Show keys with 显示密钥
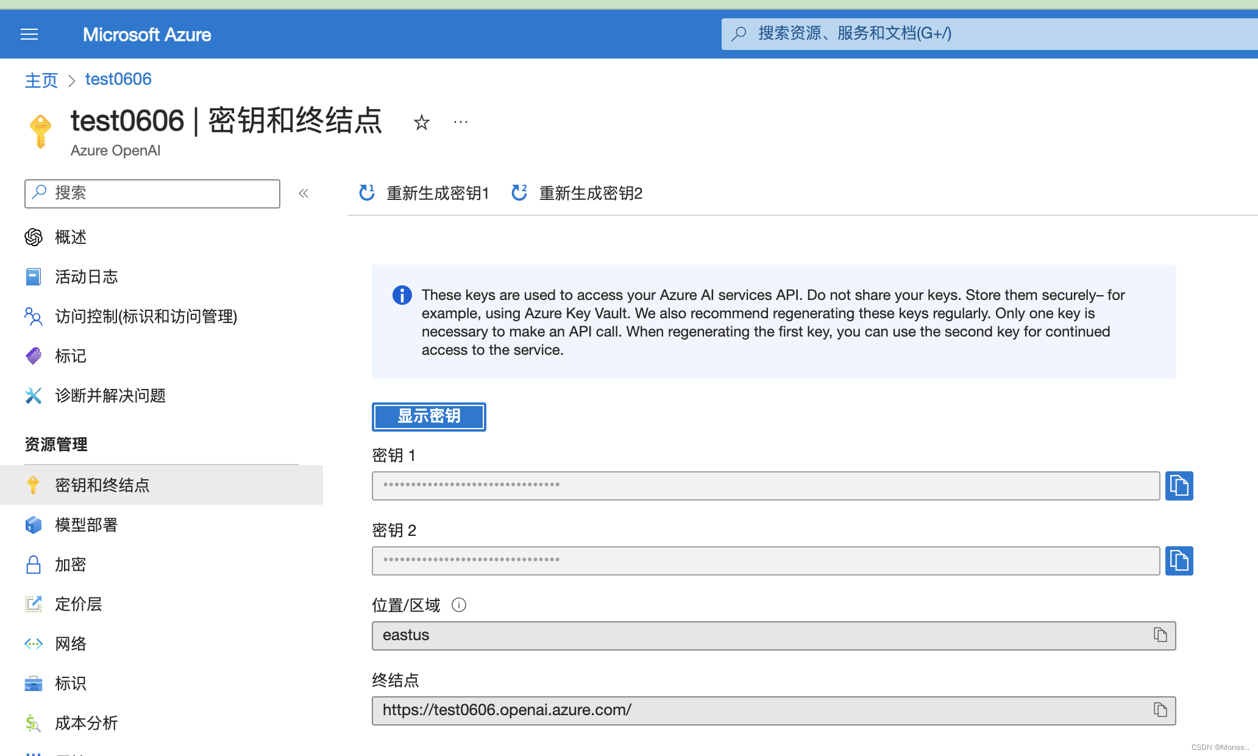The height and width of the screenshot is (756, 1258). [428, 416]
